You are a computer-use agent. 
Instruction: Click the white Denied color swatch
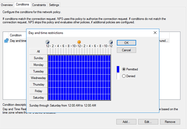tap(118, 76)
